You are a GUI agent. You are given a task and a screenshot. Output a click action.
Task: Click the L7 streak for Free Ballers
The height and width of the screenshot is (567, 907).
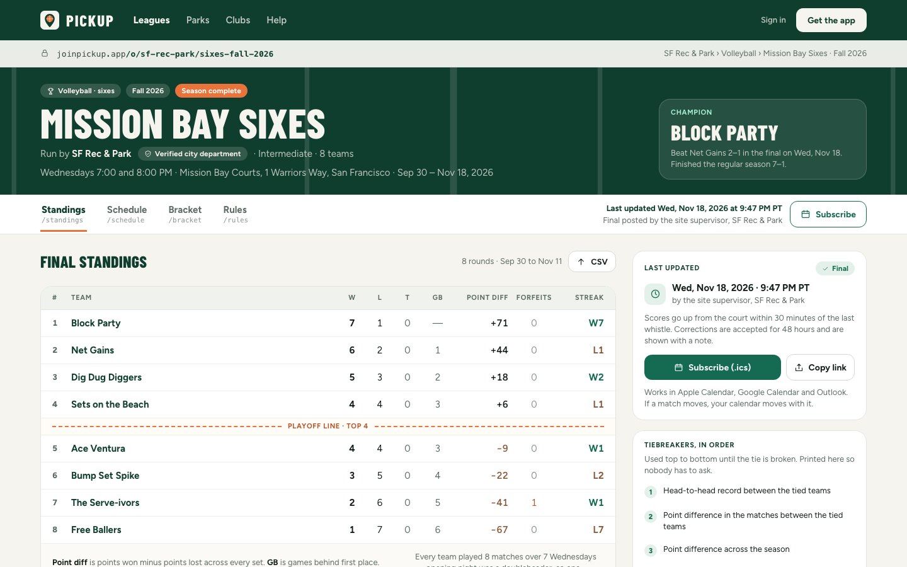[598, 530]
